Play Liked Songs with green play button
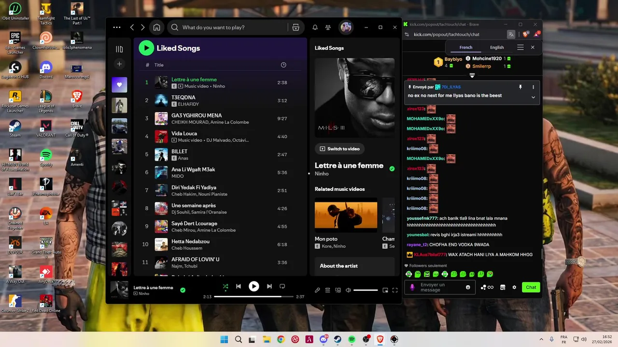The height and width of the screenshot is (347, 618). [146, 48]
